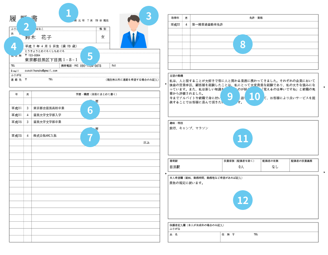328x255 pixels.
Task: Click the note 現住所以外に連絡を希望する場合のみ記入
Action: pyautogui.click(x=132, y=80)
